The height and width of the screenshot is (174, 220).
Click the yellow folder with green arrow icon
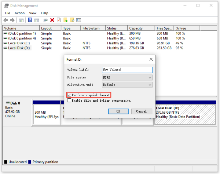(66, 20)
